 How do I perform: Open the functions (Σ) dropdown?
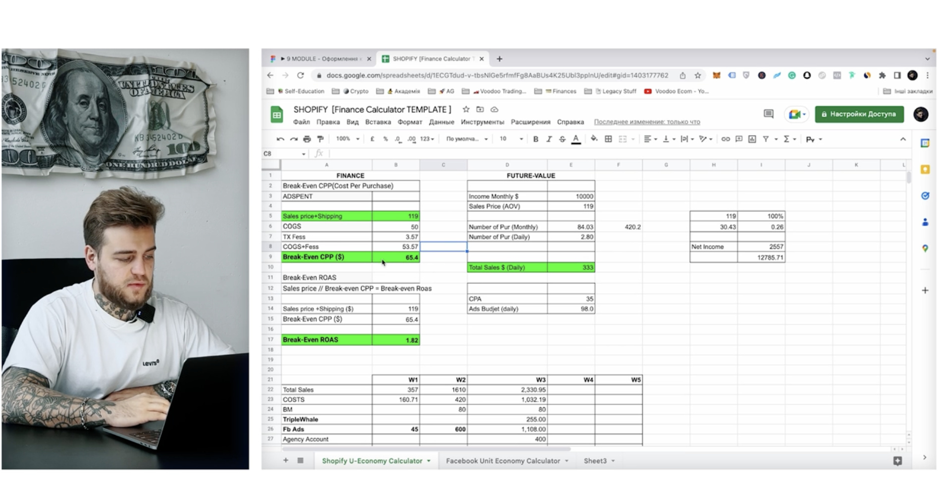coord(789,139)
